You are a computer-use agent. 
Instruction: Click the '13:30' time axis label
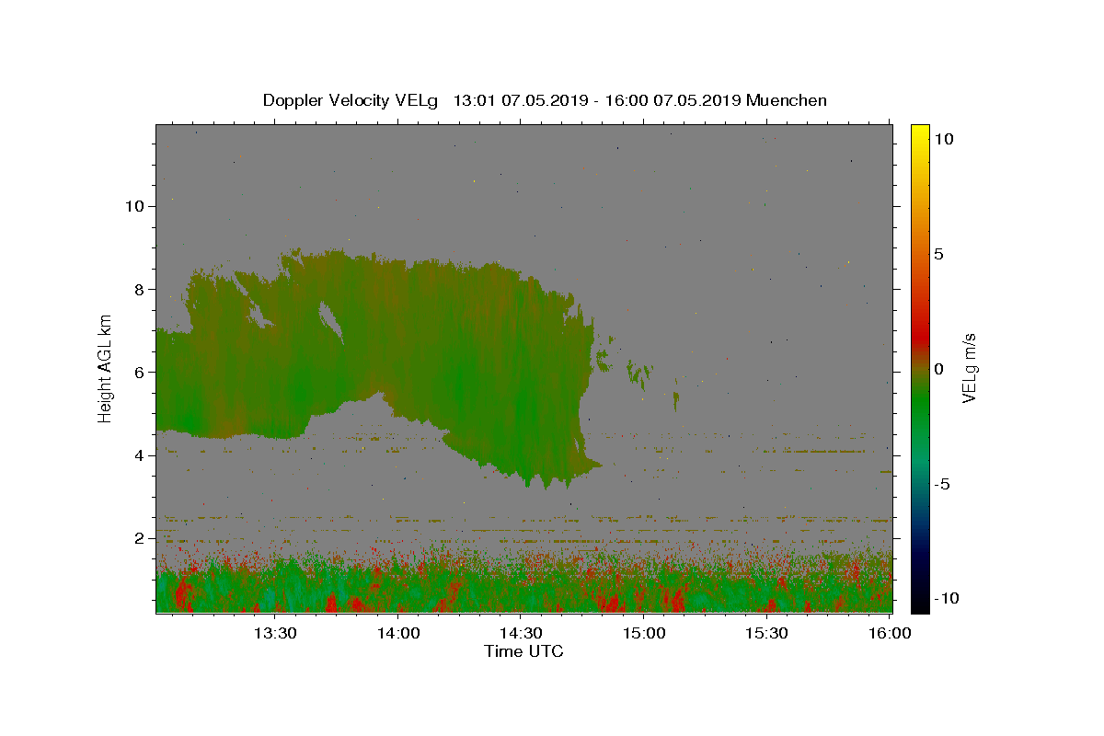point(274,633)
